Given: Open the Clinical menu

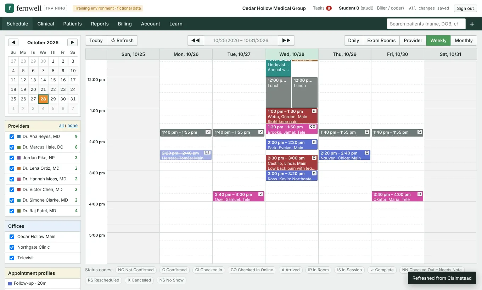Looking at the screenshot, I should (x=46, y=24).
